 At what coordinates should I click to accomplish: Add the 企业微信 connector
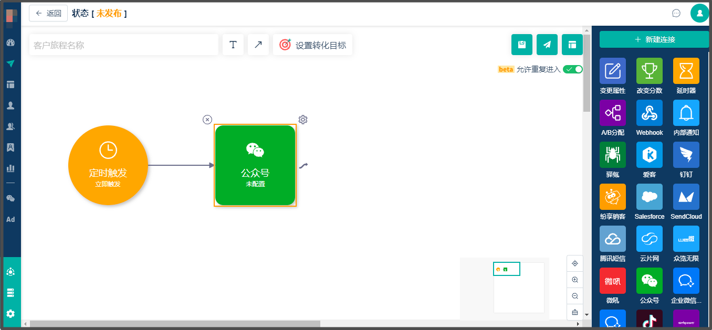(x=686, y=281)
